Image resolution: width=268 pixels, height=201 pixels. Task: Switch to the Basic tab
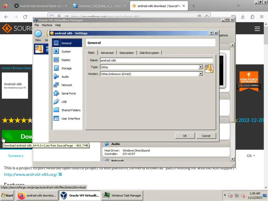click(91, 53)
